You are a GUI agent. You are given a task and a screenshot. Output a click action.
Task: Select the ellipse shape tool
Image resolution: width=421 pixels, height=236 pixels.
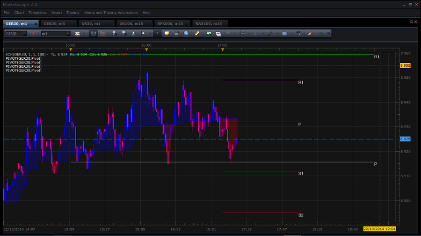(284, 34)
